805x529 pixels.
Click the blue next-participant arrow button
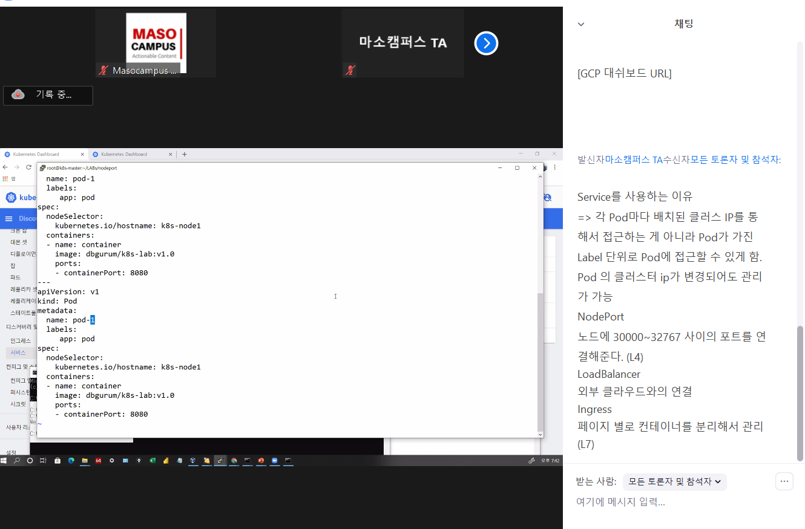(x=486, y=44)
